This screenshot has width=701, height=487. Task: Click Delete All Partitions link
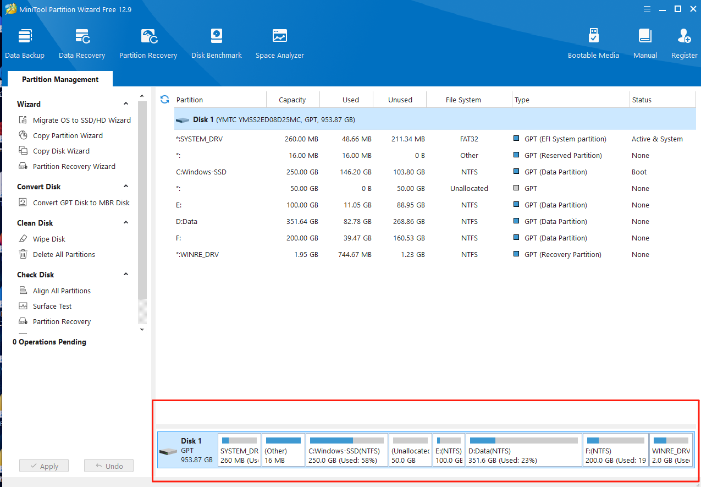tap(64, 254)
